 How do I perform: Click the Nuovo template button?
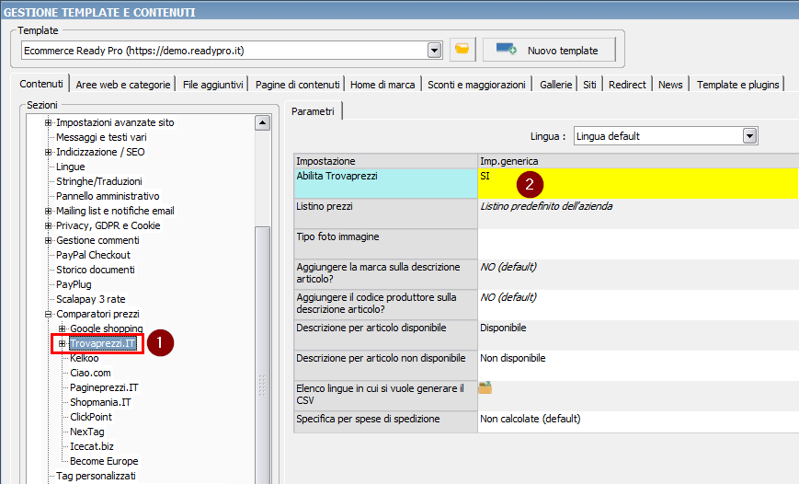[549, 50]
